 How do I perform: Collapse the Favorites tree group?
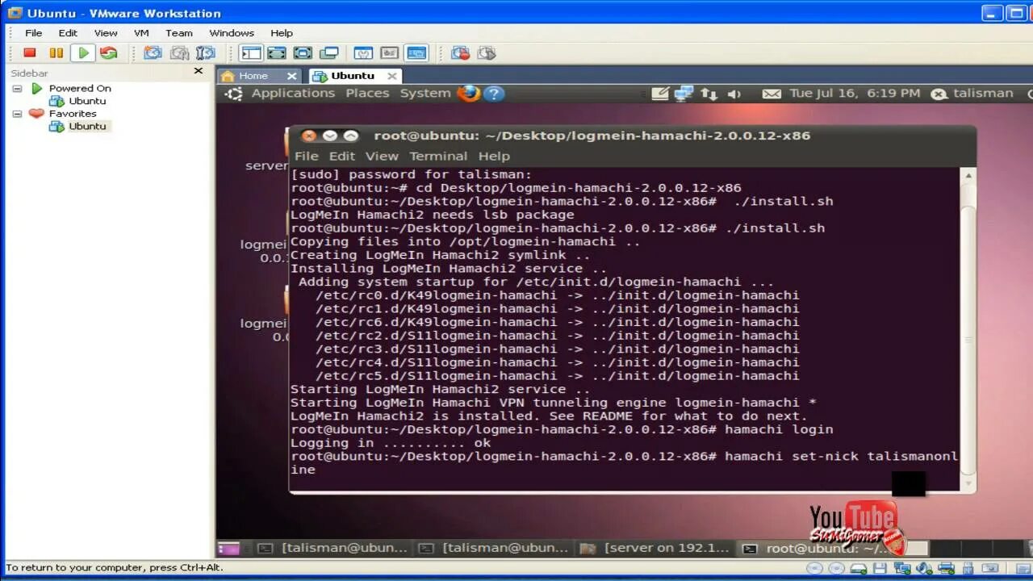click(x=17, y=114)
